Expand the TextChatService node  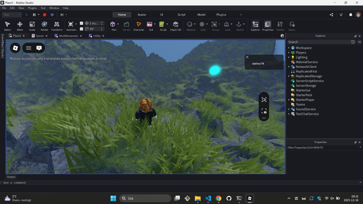point(289,114)
